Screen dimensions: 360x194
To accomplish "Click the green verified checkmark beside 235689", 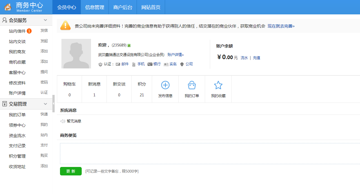I will point(128,45).
